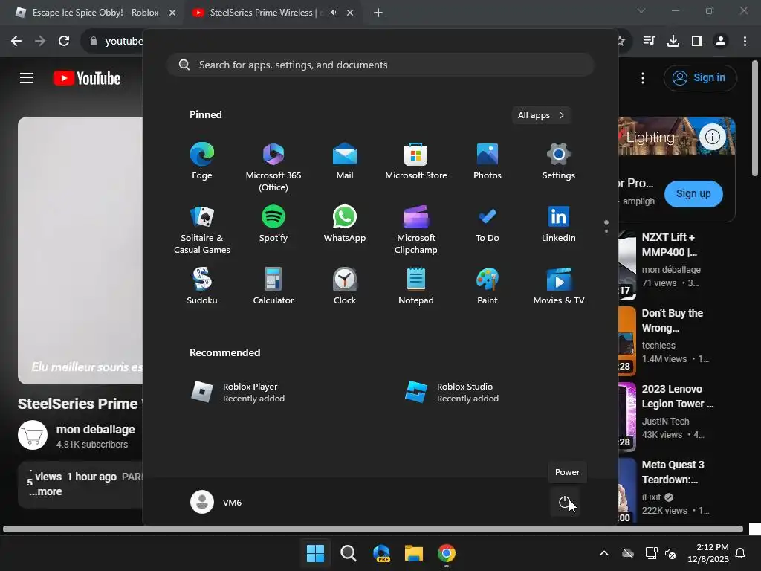This screenshot has height=571, width=761.
Task: Open Chrome tab search chevron
Action: [641, 10]
